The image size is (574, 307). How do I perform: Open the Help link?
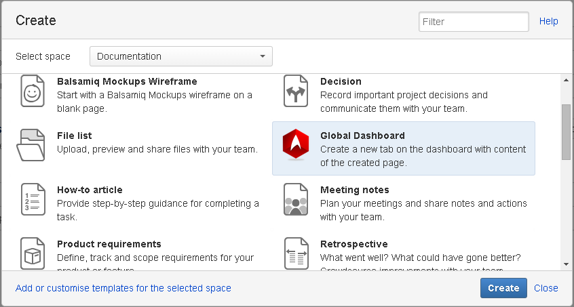(x=548, y=22)
